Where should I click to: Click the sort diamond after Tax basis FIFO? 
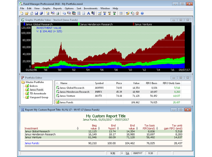(x=157, y=128)
